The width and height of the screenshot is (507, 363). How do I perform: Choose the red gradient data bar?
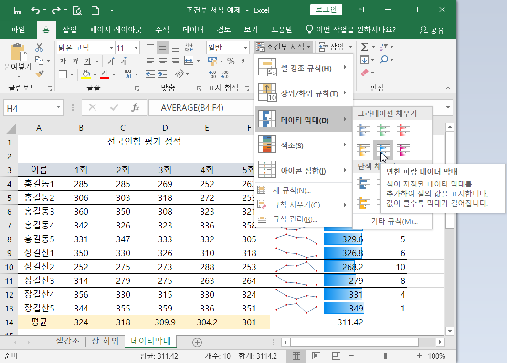(x=403, y=130)
